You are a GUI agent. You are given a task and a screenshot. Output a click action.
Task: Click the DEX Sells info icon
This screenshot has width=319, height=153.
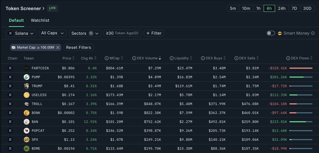[x=236, y=58]
